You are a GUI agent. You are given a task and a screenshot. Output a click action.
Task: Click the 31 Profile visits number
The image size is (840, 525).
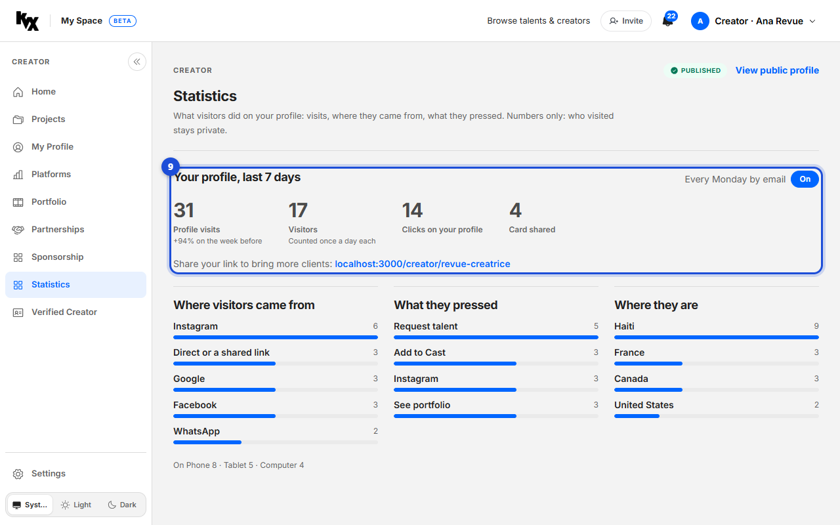pyautogui.click(x=184, y=210)
